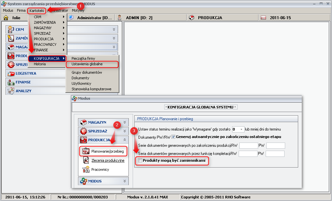Viewport: 332px width, 201px height.
Task: Select MAGAZYNY in Kartoteki menu
Action: [x=48, y=28]
